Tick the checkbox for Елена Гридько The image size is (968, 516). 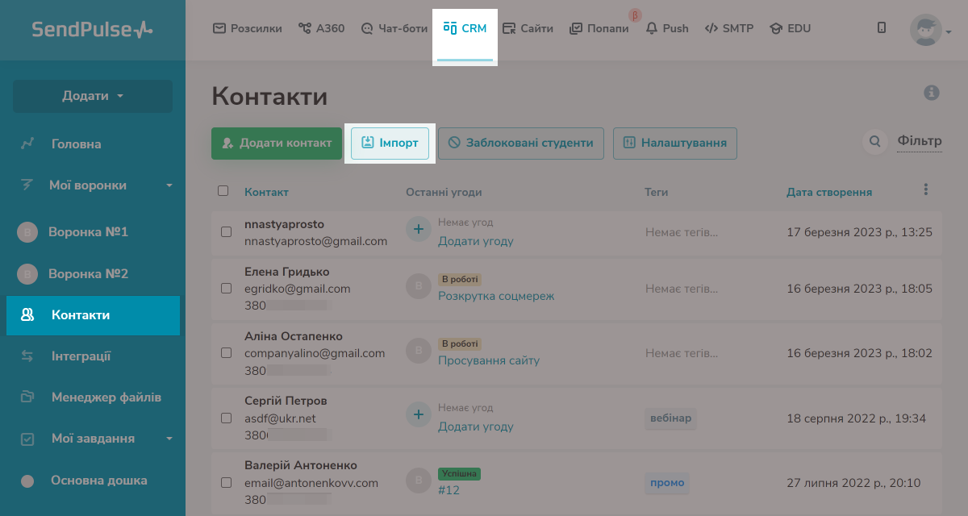click(227, 288)
